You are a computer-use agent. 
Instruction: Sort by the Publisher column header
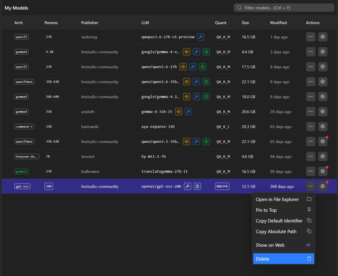90,23
